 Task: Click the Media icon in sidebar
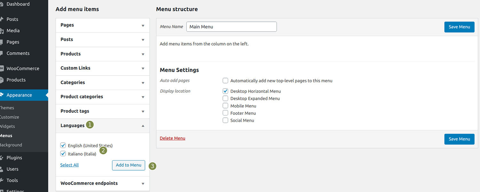pyautogui.click(x=1, y=31)
